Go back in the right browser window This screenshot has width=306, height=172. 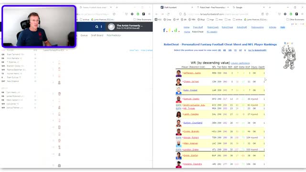pyautogui.click(x=157, y=14)
